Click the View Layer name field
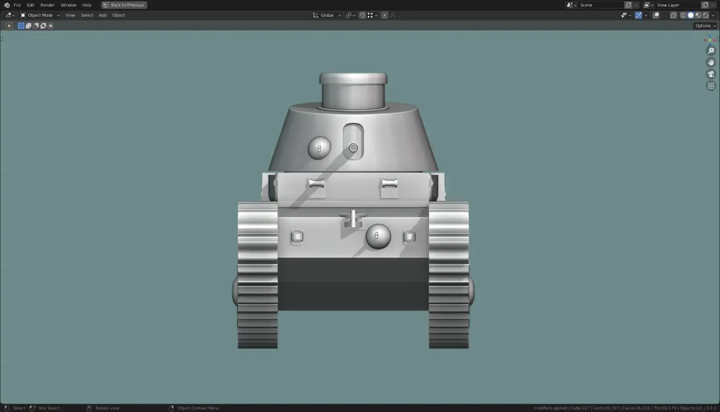720x412 pixels. point(678,5)
